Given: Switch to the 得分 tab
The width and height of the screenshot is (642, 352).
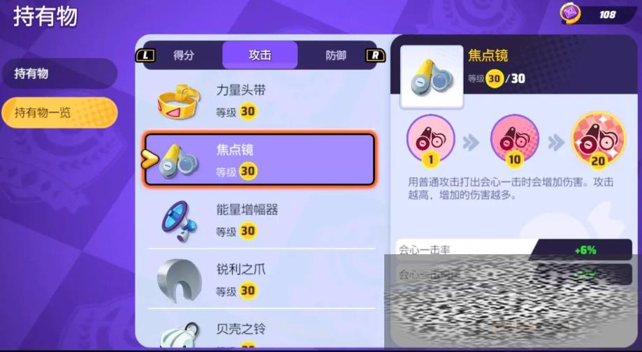Looking at the screenshot, I should [x=184, y=55].
